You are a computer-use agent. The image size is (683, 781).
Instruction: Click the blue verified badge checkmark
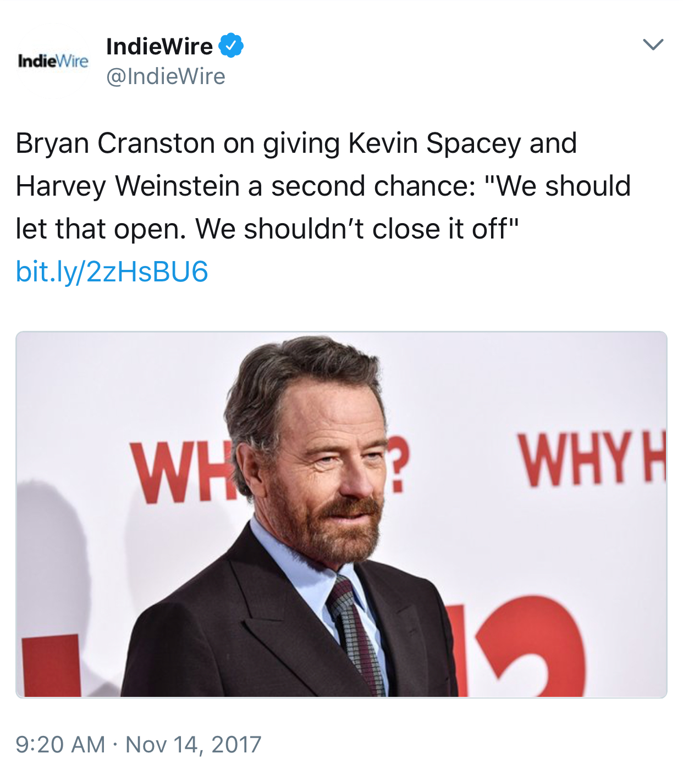pos(232,46)
